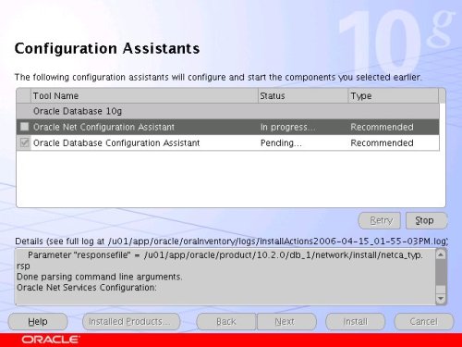This screenshot has height=347, width=462.
Task: Toggle Oracle Database Configuration Assistant checkbox
Action: coord(24,143)
